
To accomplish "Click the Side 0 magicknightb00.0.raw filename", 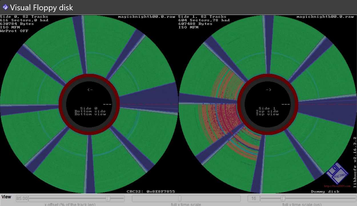I will (x=147, y=17).
